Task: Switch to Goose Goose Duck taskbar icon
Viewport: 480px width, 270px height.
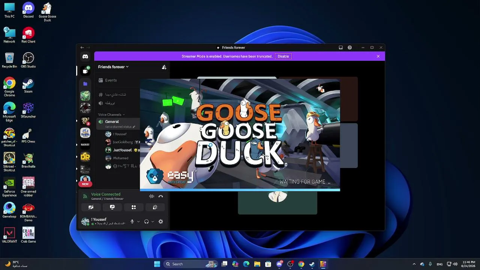Action: pyautogui.click(x=322, y=264)
